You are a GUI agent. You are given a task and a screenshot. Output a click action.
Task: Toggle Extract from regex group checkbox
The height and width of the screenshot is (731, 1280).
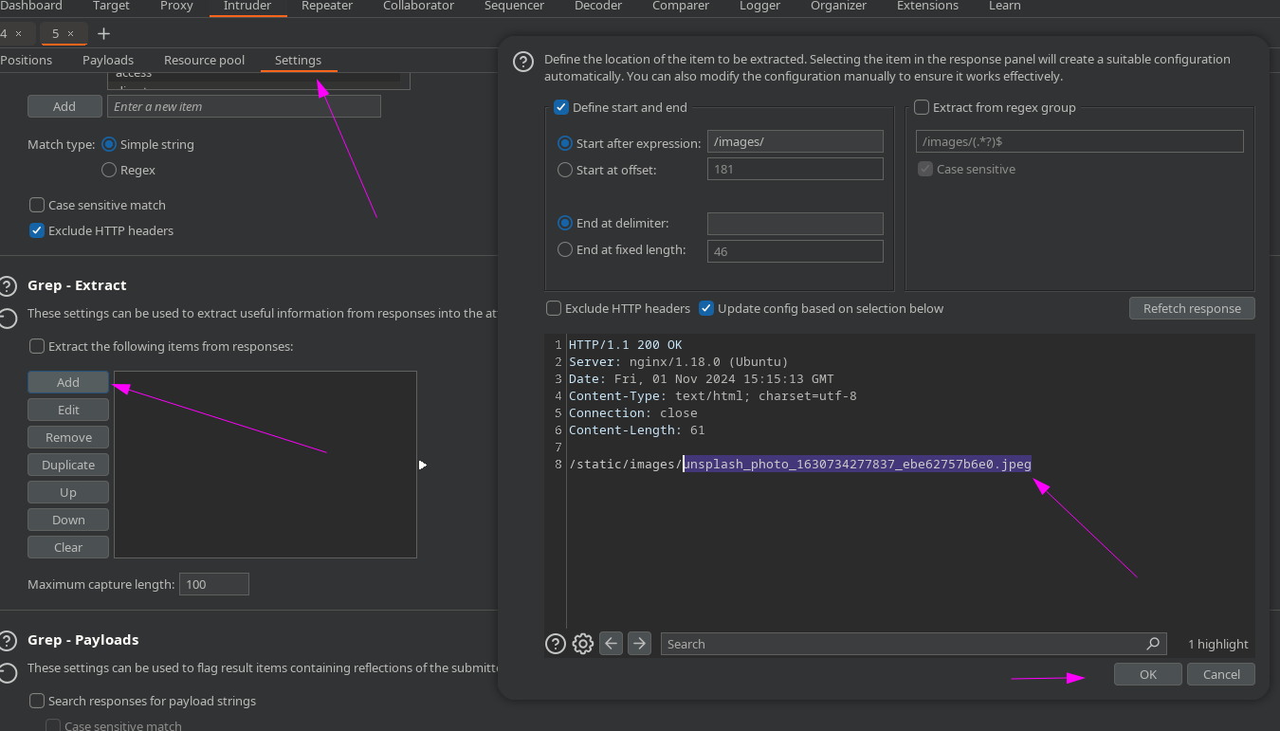pyautogui.click(x=922, y=107)
